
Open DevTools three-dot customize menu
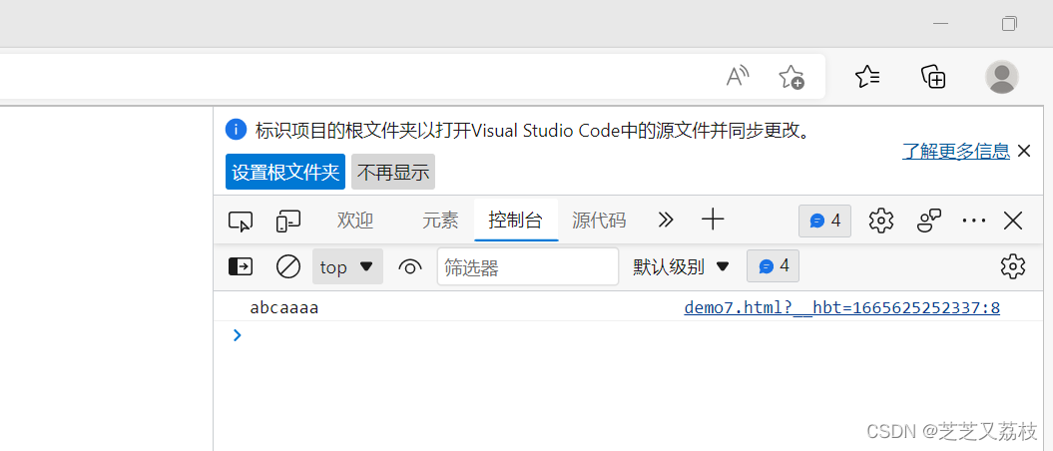(x=974, y=221)
